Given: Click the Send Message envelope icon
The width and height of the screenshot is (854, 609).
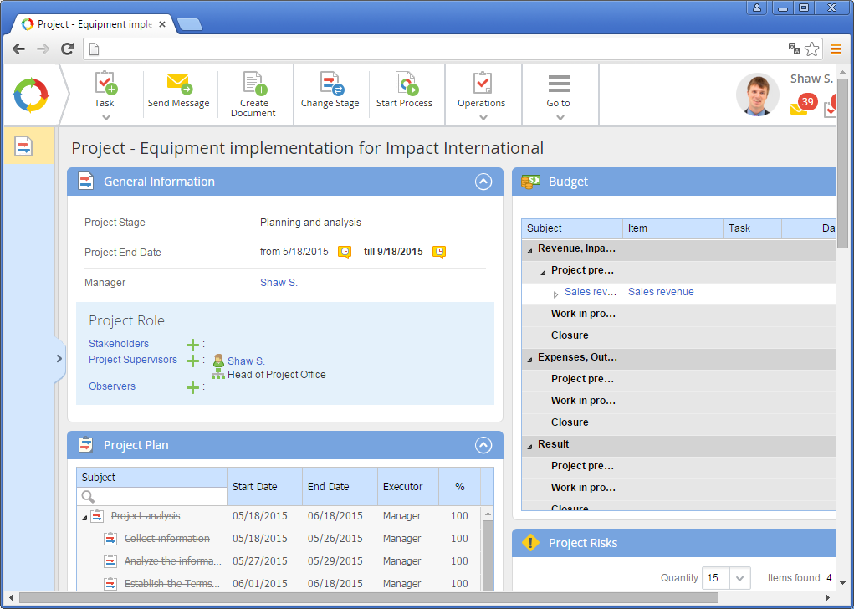Looking at the screenshot, I should coord(179,83).
